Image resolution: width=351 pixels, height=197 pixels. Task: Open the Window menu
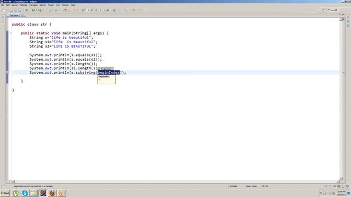65,5
